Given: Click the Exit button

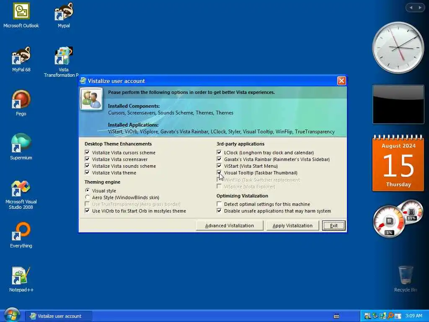Looking at the screenshot, I should pyautogui.click(x=334, y=226).
